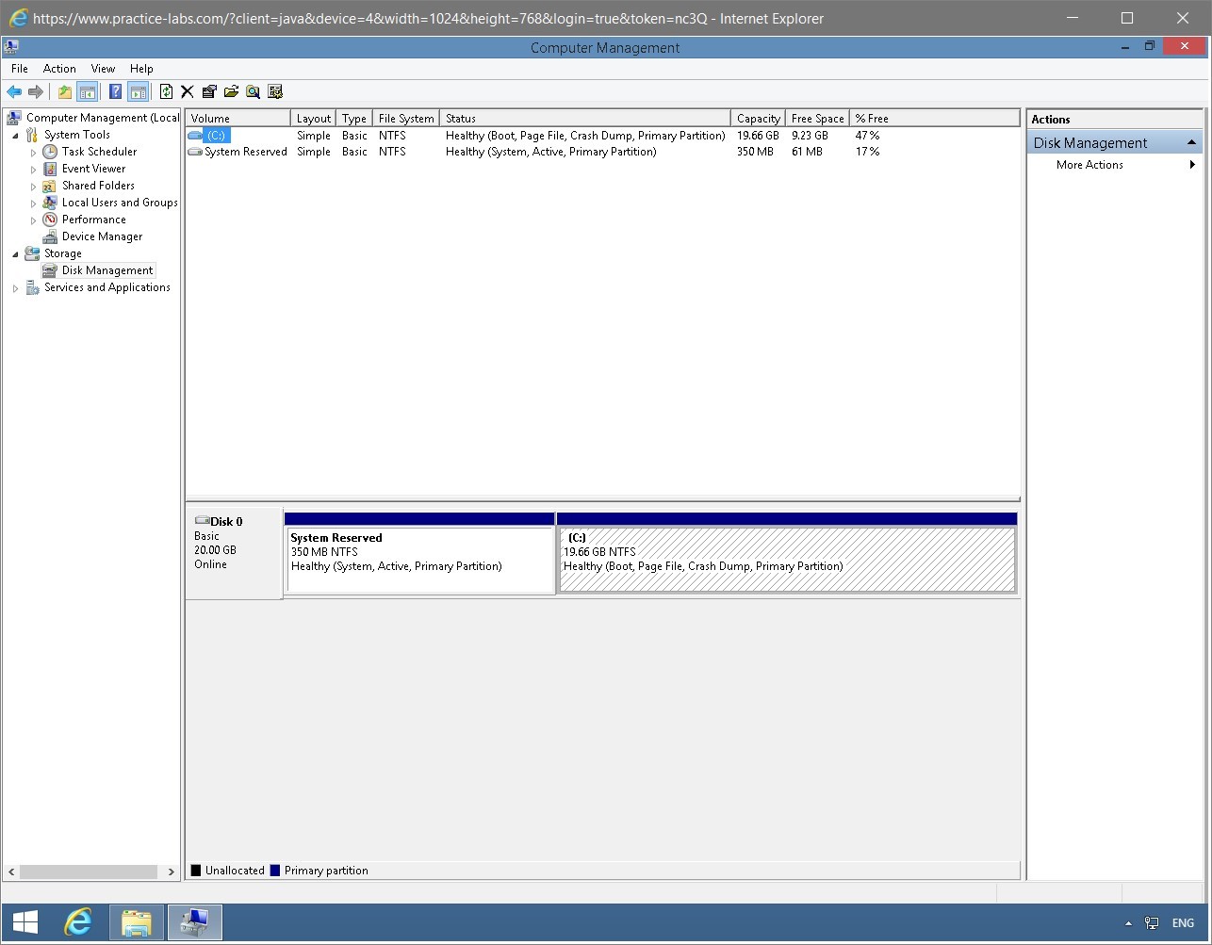
Task: Toggle the Show/Hide Console Tree icon
Action: 87,91
